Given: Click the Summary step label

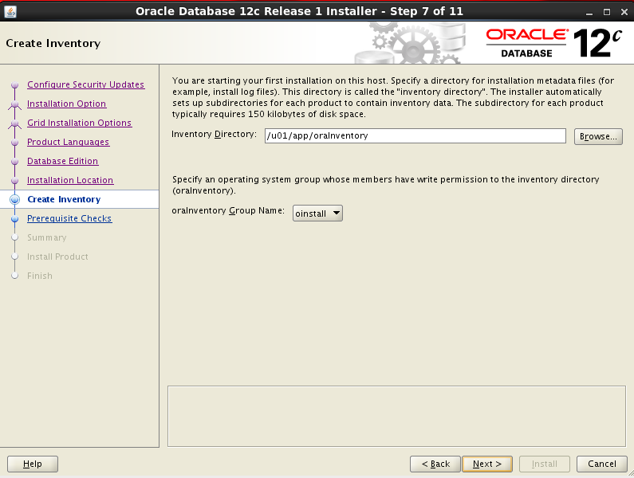Looking at the screenshot, I should pyautogui.click(x=47, y=237).
